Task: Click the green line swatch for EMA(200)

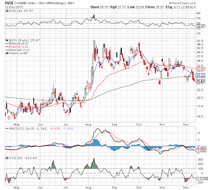Action: [x=7, y=50]
